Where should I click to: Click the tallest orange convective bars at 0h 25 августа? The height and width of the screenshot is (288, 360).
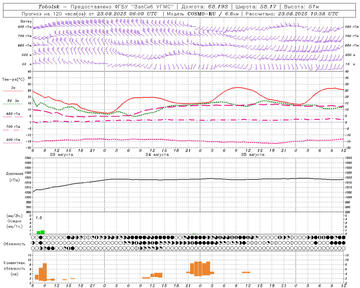200,269
